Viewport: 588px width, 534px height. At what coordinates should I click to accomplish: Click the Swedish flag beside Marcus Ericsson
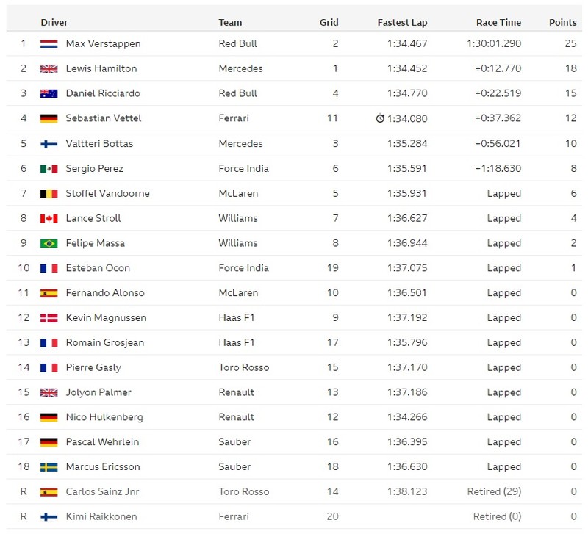(x=49, y=467)
